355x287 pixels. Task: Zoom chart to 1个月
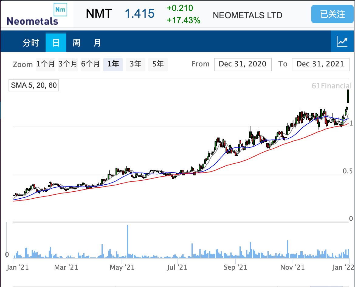pyautogui.click(x=46, y=64)
